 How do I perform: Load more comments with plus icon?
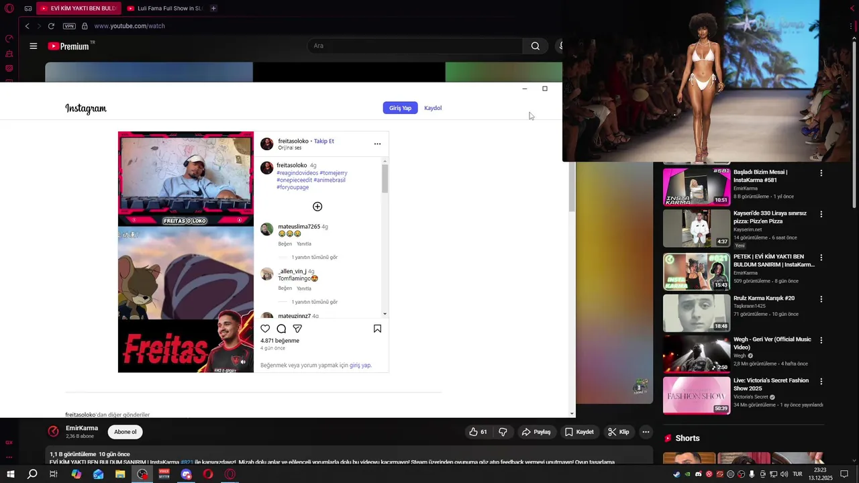tap(317, 207)
